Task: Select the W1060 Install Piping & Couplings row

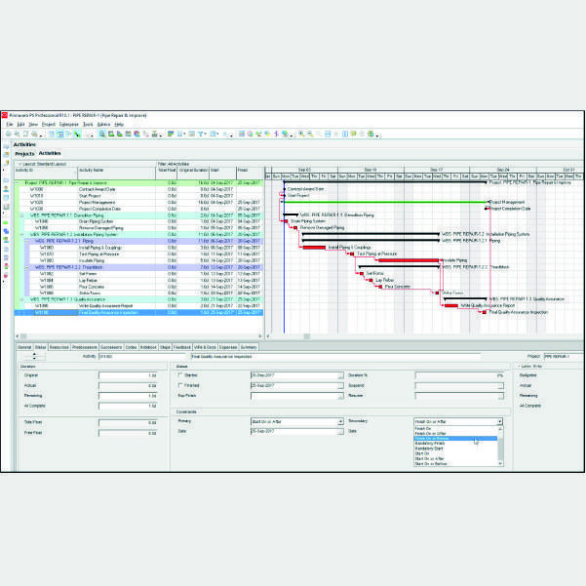Action: pos(98,248)
